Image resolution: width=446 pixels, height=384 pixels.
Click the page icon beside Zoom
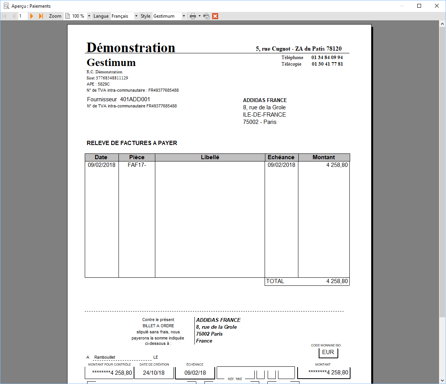[x=67, y=16]
